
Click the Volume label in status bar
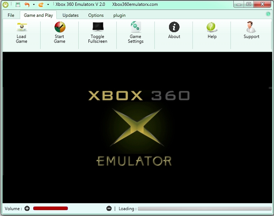pyautogui.click(x=13, y=209)
